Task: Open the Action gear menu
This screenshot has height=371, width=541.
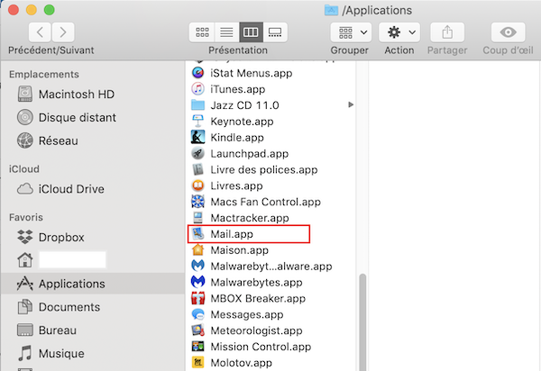Action: click(x=400, y=32)
